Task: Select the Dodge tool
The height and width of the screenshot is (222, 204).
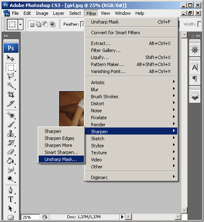Action: [11, 179]
